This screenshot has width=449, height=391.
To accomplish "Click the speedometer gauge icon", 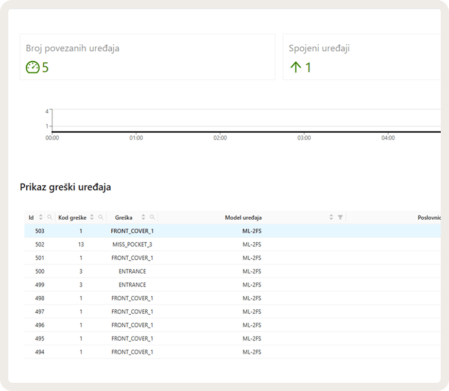I will 32,67.
